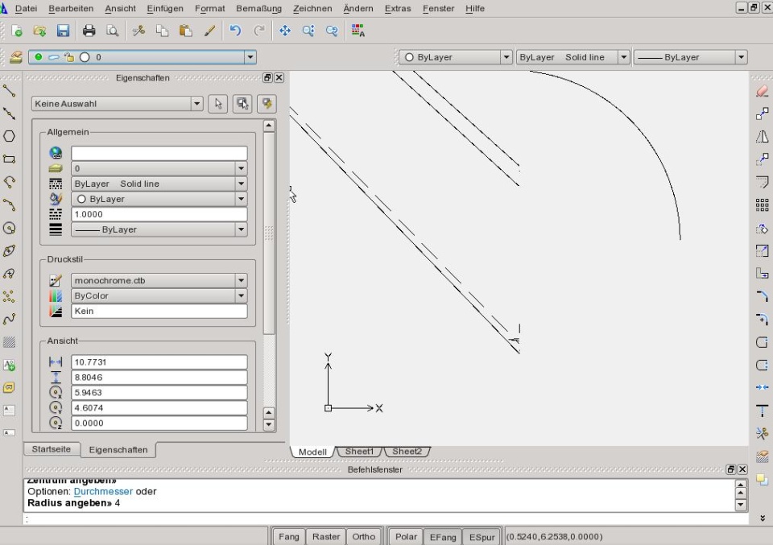The width and height of the screenshot is (773, 545).
Task: Click the Print icon in toolbar
Action: 89,31
